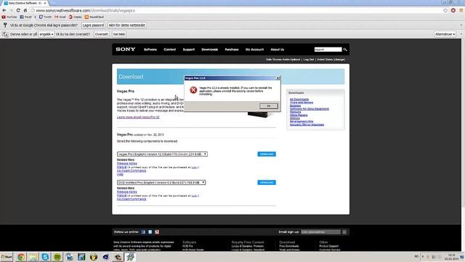Open Release Notes under Vegas Pro
The image size is (465, 262).
(x=127, y=163)
